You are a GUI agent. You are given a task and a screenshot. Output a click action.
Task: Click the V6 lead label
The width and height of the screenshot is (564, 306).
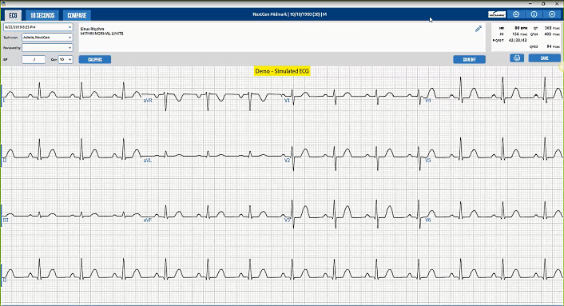pos(428,220)
